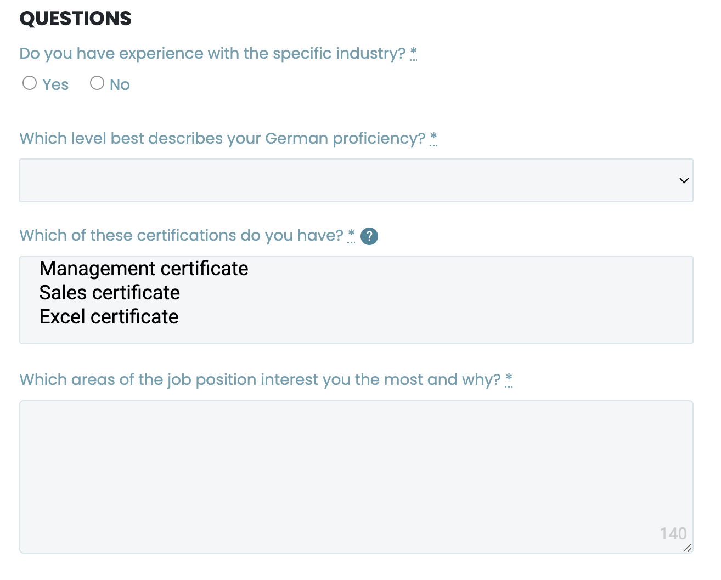
Task: Click the job position interest text area
Action: [356, 477]
